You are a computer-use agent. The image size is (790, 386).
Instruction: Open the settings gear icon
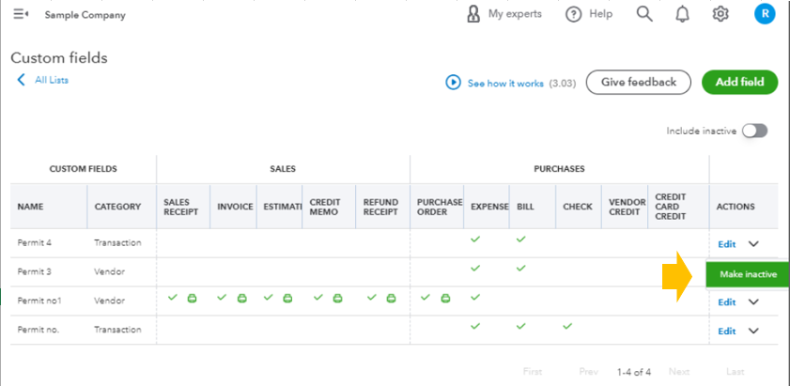point(720,14)
